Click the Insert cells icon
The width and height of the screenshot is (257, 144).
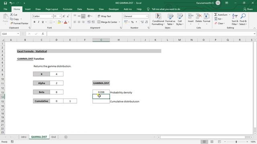tap(191, 16)
